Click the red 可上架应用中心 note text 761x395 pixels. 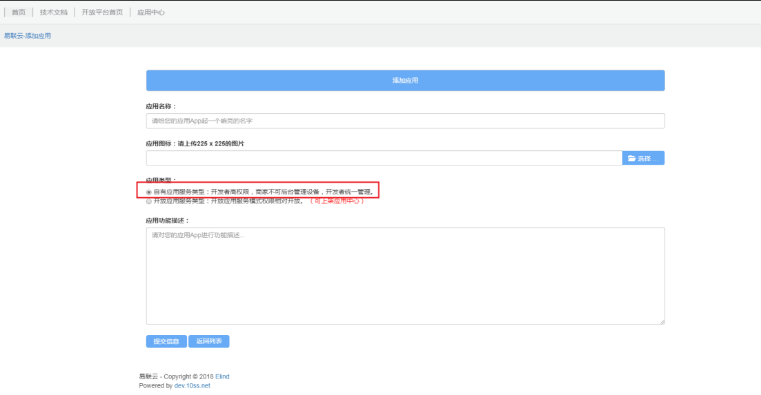pos(337,201)
